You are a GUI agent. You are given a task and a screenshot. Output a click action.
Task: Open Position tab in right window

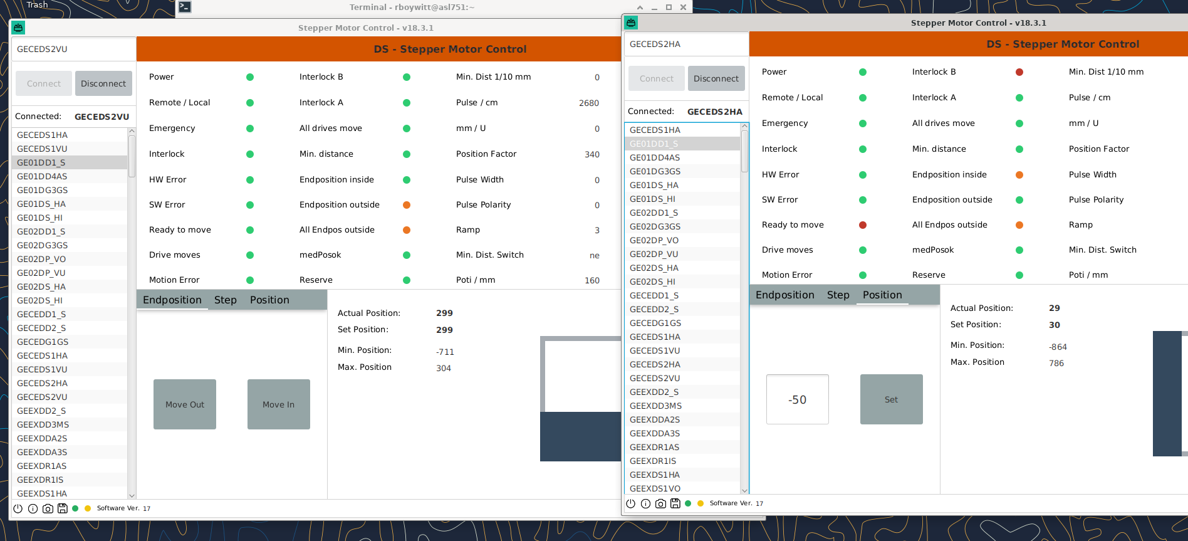[882, 295]
